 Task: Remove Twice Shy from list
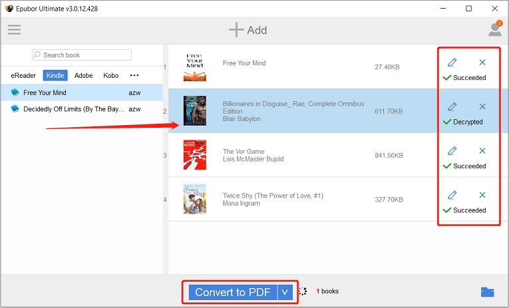coord(482,195)
